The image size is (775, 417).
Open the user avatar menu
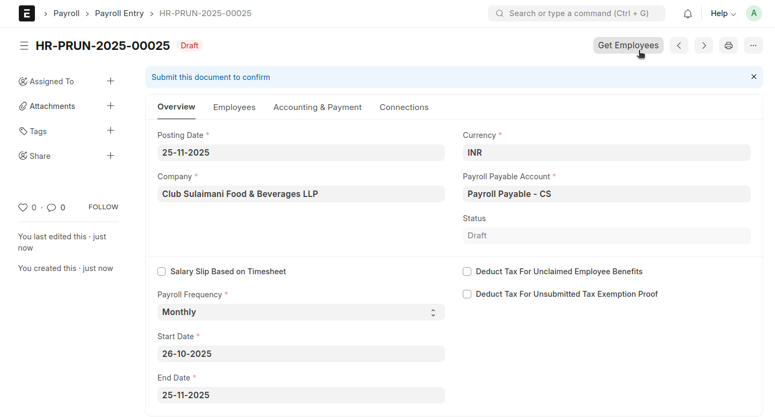[754, 13]
